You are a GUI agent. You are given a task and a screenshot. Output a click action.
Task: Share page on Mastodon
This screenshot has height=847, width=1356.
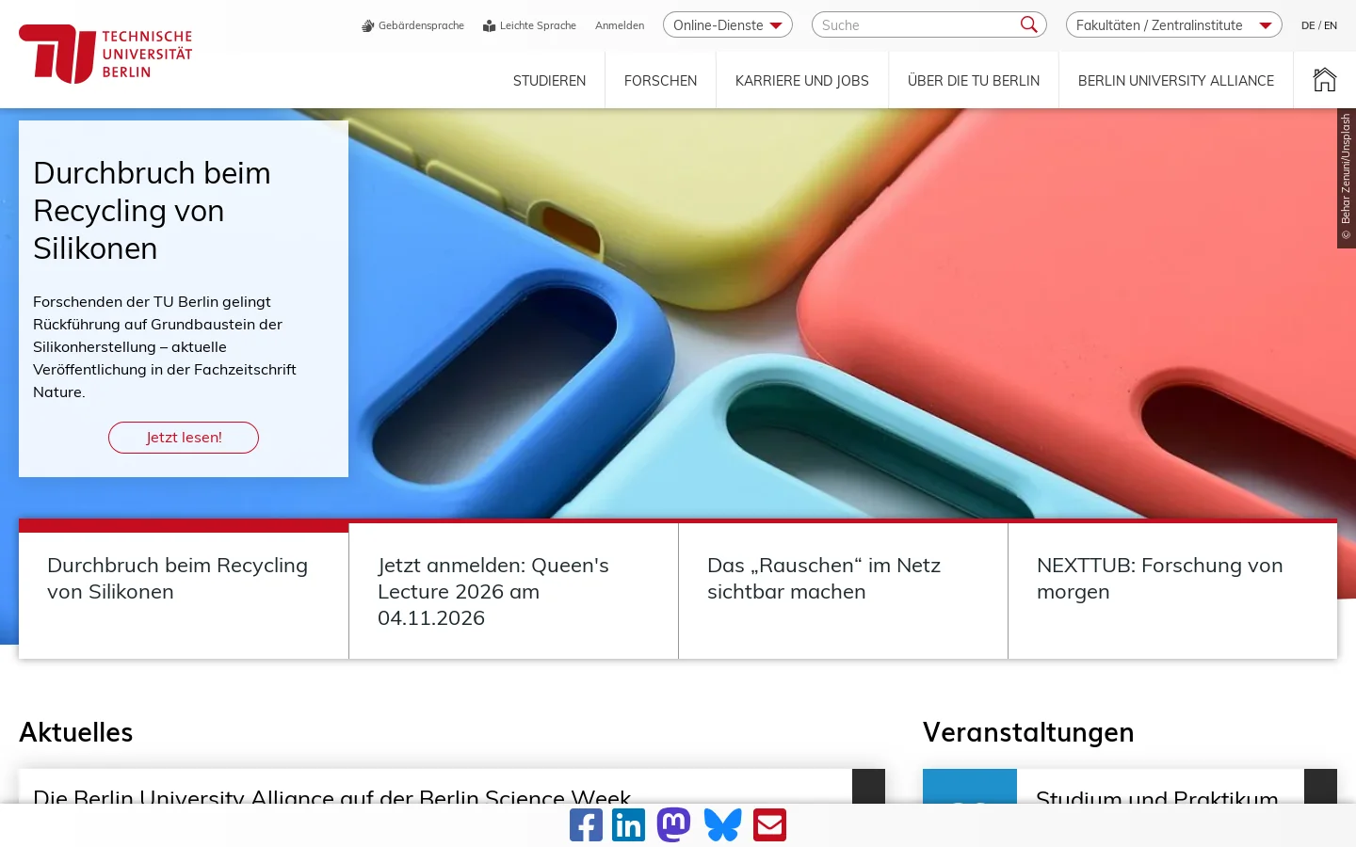(673, 825)
